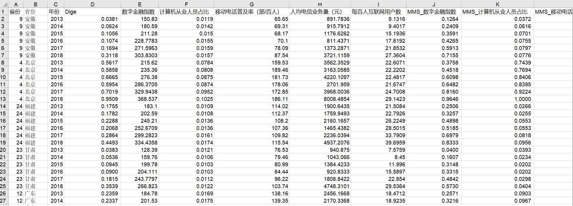Select the cell containing 114.02
Image resolution: width=573 pixels, height=206 pixels.
(x=252, y=106)
